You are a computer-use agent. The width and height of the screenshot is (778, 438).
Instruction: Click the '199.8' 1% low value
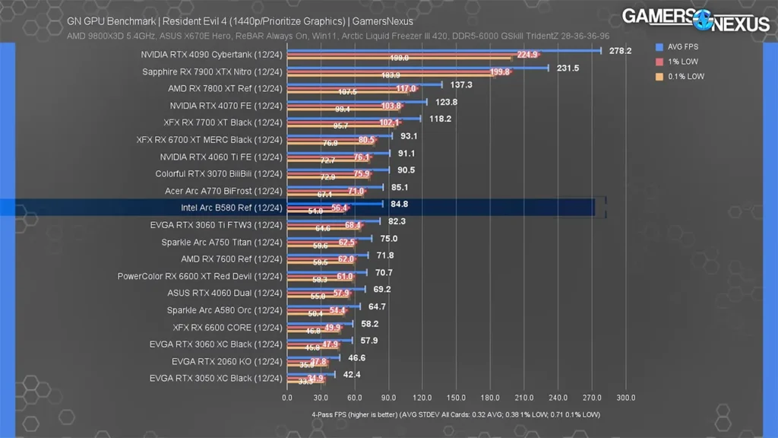pos(500,72)
